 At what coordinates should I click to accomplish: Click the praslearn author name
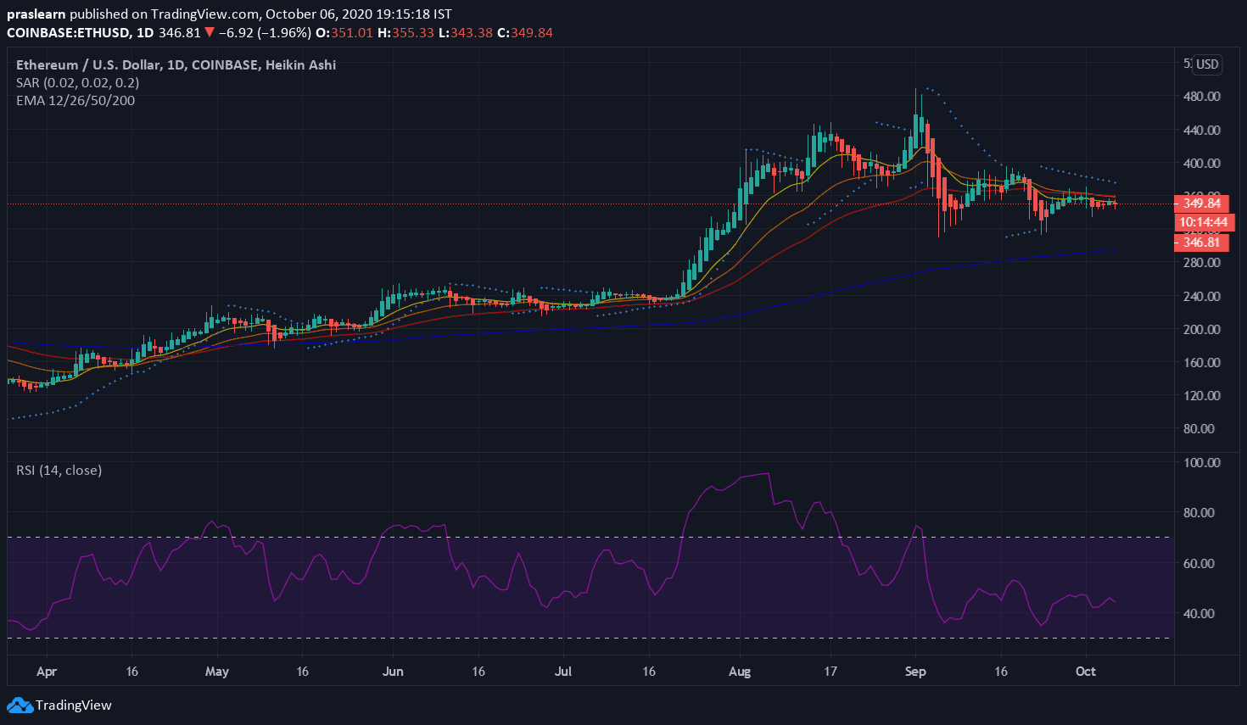(x=36, y=14)
